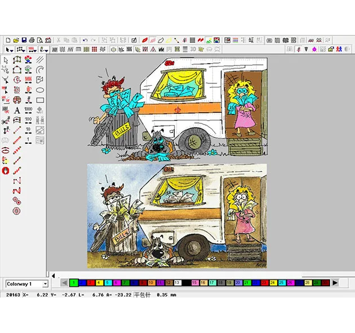This screenshot has width=355, height=333.
Task: Pick the yellow color swatch number 4
Action: tap(99, 282)
